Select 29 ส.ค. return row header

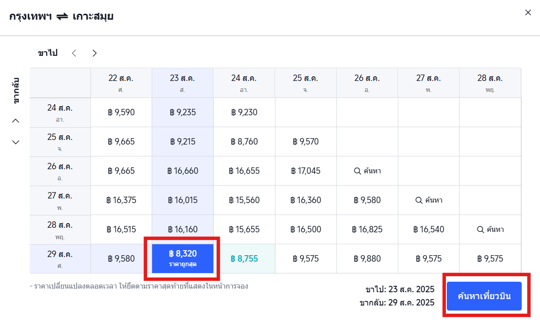click(x=60, y=259)
